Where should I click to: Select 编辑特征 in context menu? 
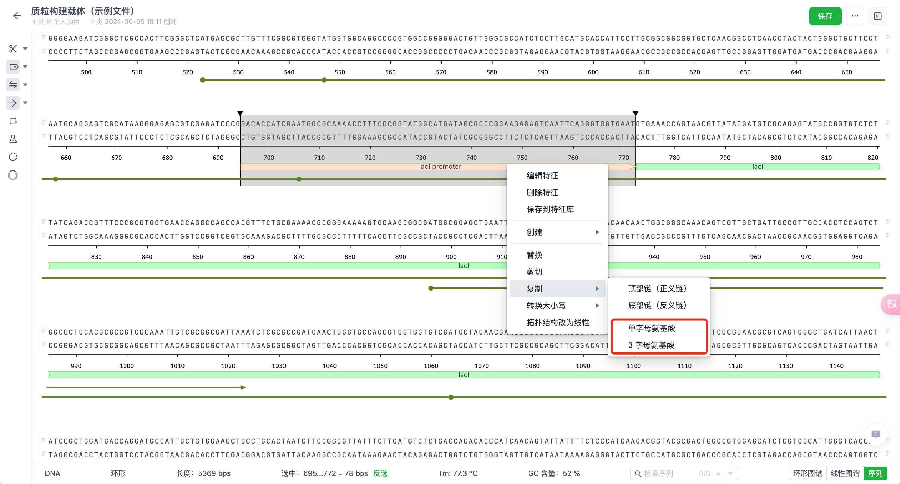point(542,176)
